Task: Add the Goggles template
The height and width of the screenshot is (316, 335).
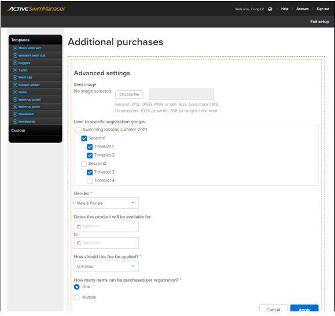Action: 24,63
